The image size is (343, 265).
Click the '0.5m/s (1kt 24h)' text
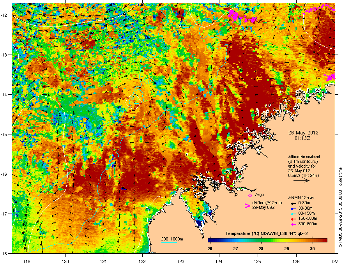coord(303,176)
